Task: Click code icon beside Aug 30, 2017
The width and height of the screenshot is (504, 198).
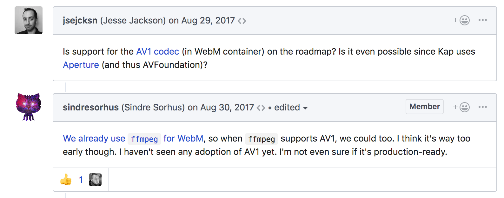Action: point(261,108)
